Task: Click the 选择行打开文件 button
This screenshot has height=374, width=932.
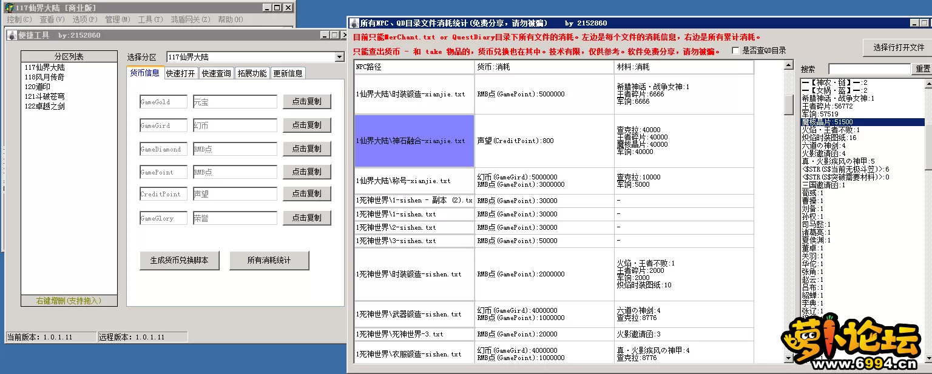Action: tap(899, 47)
